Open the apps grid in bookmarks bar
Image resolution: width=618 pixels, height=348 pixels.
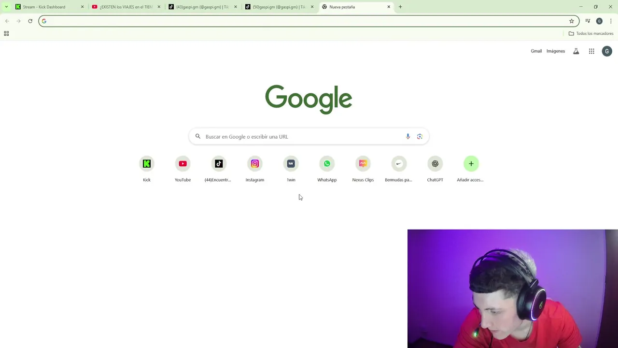click(6, 33)
